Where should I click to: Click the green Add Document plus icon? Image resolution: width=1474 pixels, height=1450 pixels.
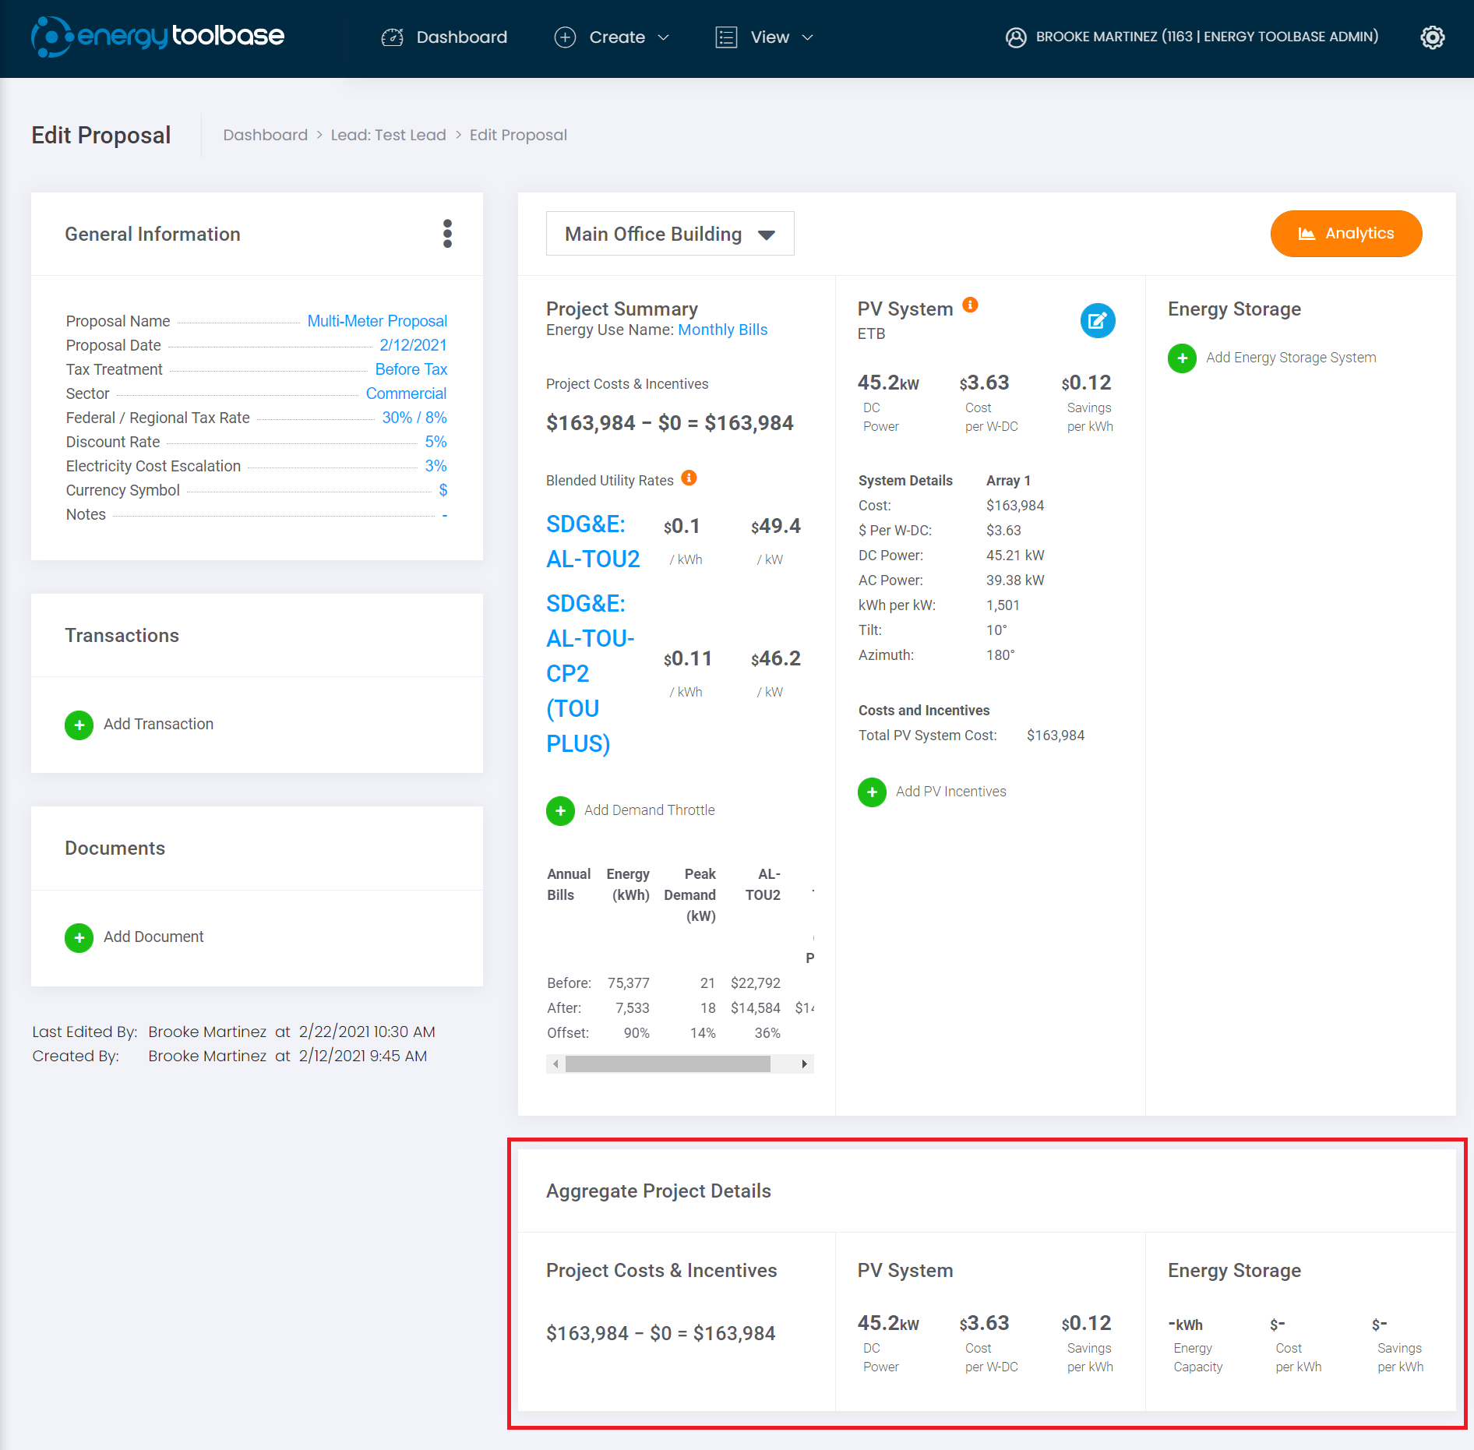tap(79, 937)
